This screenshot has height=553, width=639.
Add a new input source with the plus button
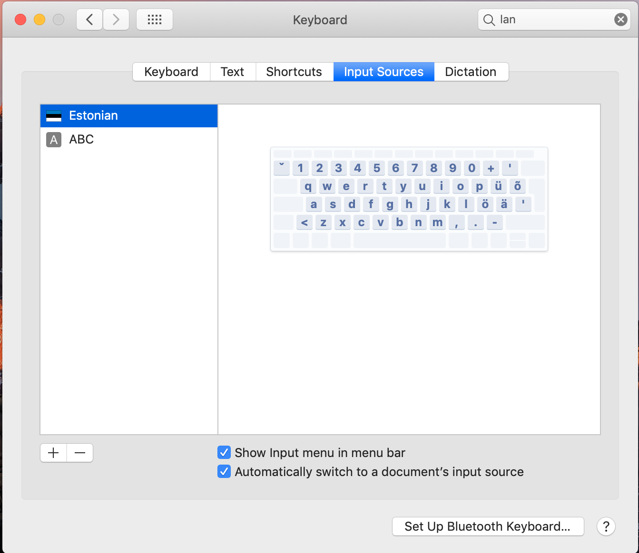pos(53,453)
